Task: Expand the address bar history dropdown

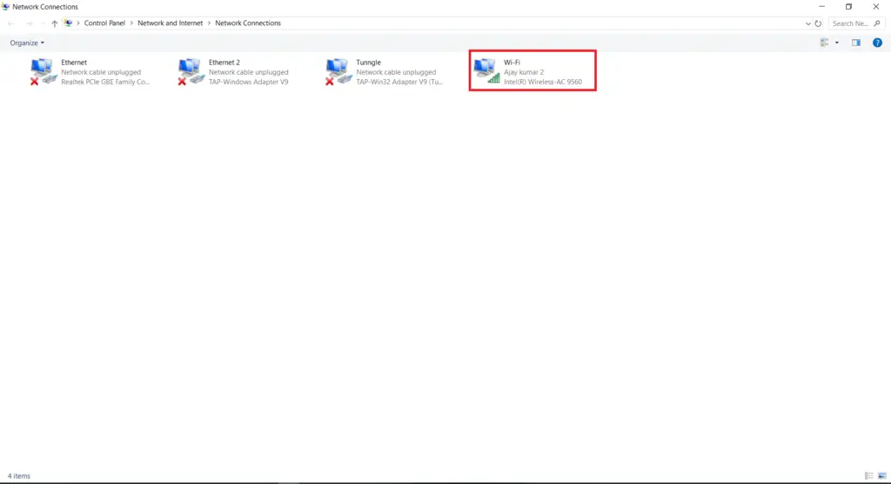Action: coord(808,23)
